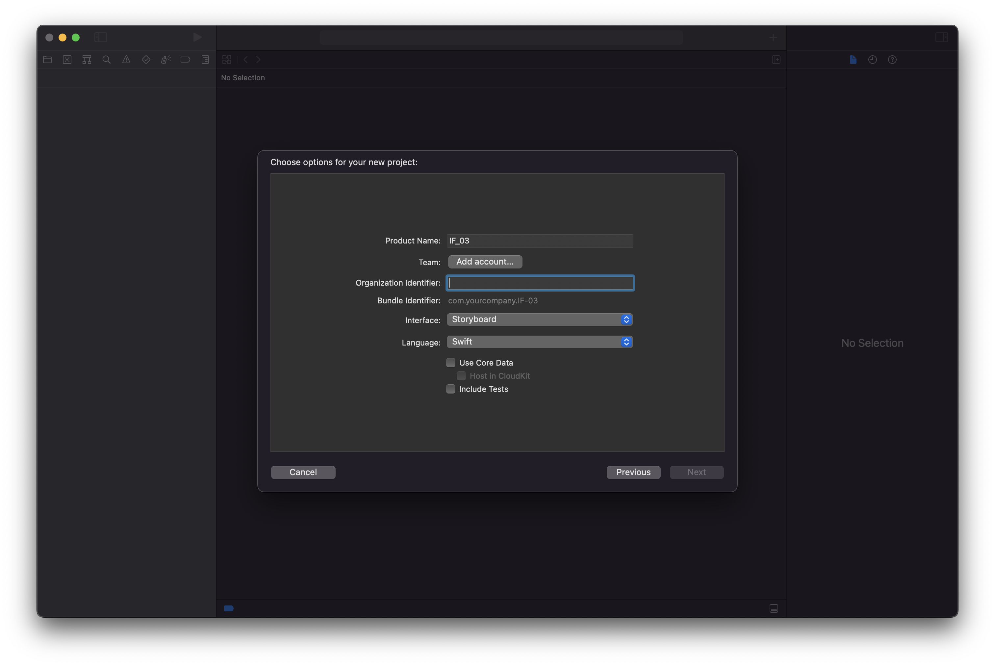Click the Add account... button
The width and height of the screenshot is (995, 666).
tap(485, 262)
